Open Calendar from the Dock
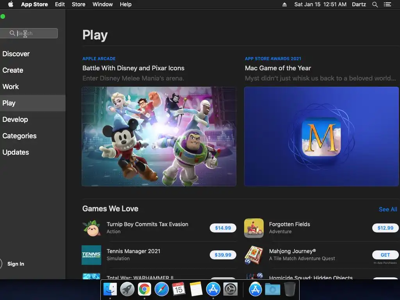400x300 pixels. [x=179, y=289]
